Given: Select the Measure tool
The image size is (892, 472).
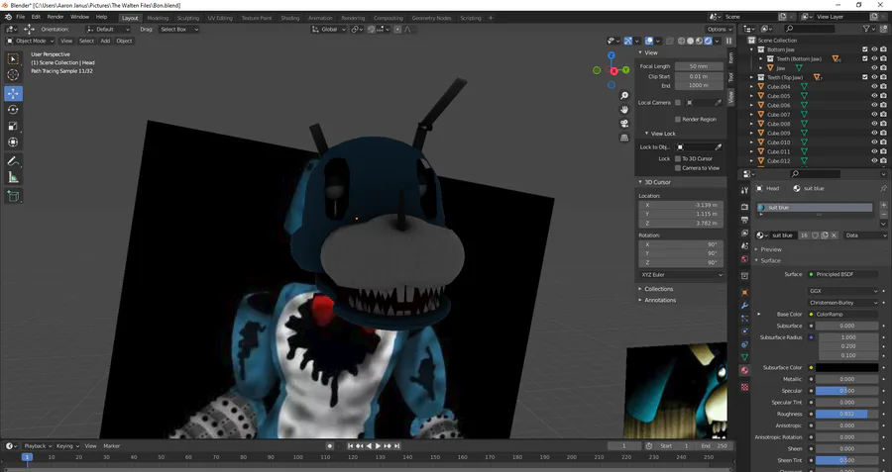Looking at the screenshot, I should coord(13,178).
